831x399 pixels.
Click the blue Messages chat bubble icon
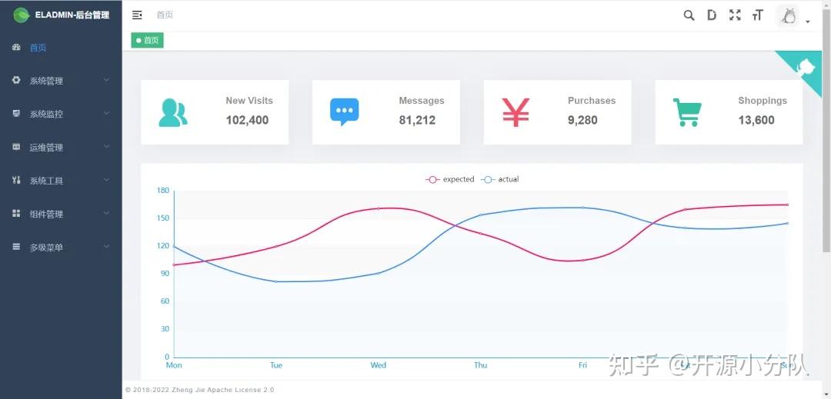344,112
